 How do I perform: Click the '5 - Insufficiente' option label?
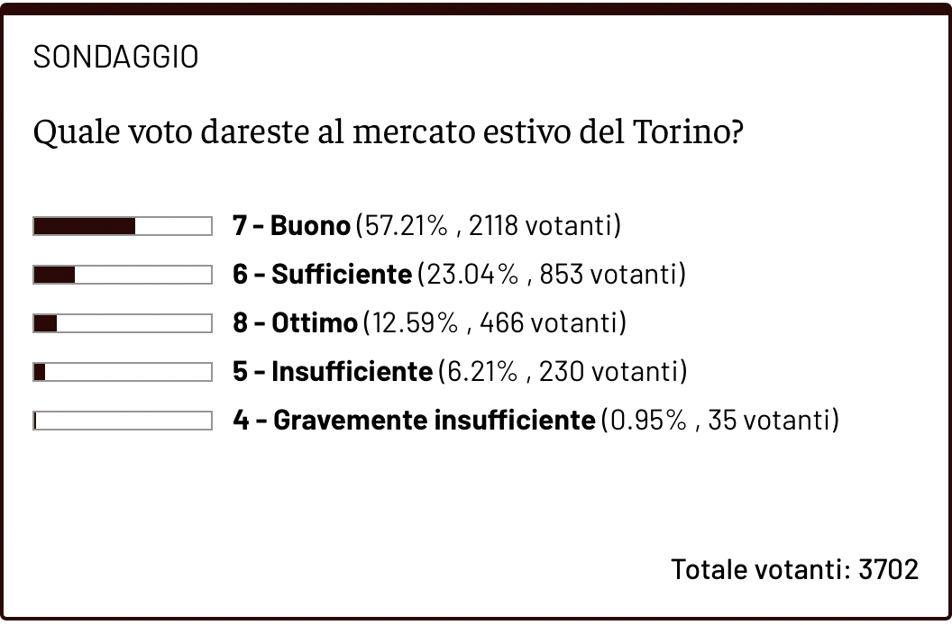(x=333, y=371)
